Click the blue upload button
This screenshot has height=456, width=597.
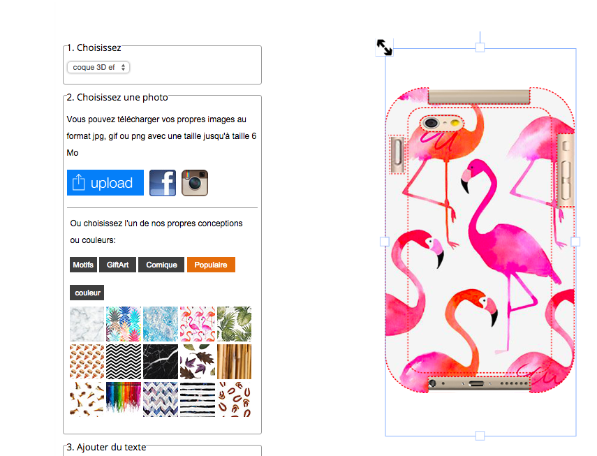coord(105,183)
